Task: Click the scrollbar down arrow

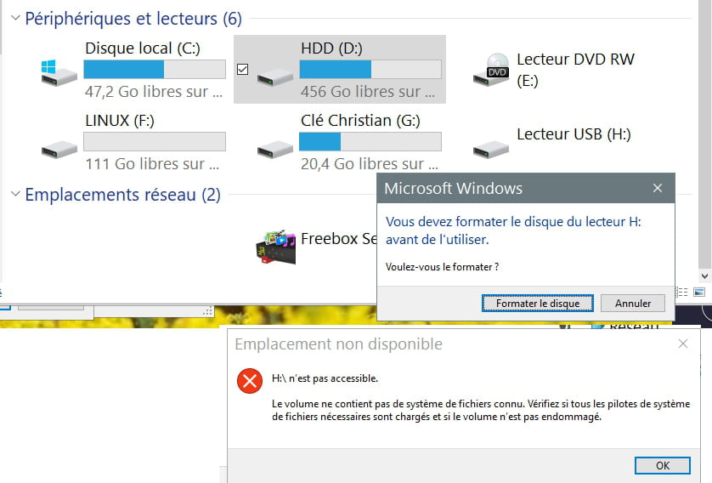Action: [704, 276]
